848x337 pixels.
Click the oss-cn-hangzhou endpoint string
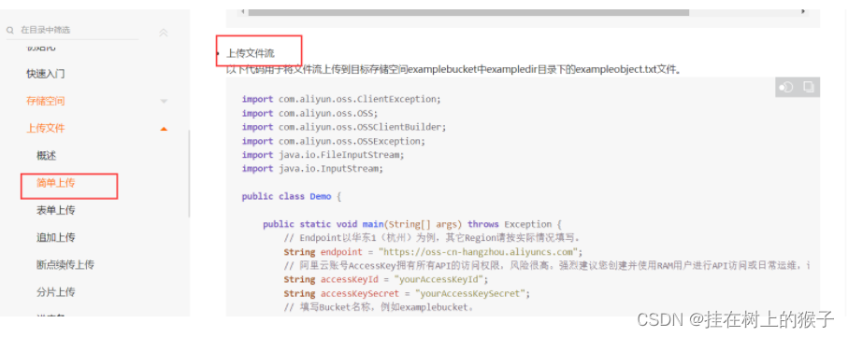(x=478, y=252)
